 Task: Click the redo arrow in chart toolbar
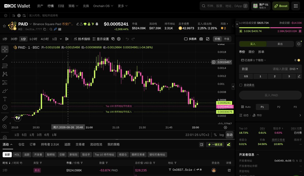[133, 39]
